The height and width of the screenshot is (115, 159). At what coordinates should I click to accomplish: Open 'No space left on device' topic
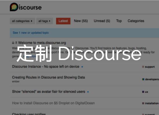46,66
